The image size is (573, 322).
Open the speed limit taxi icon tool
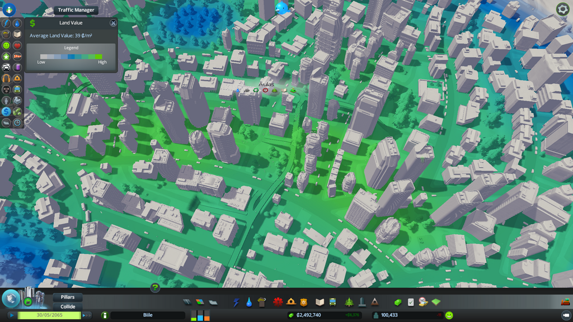point(423,302)
